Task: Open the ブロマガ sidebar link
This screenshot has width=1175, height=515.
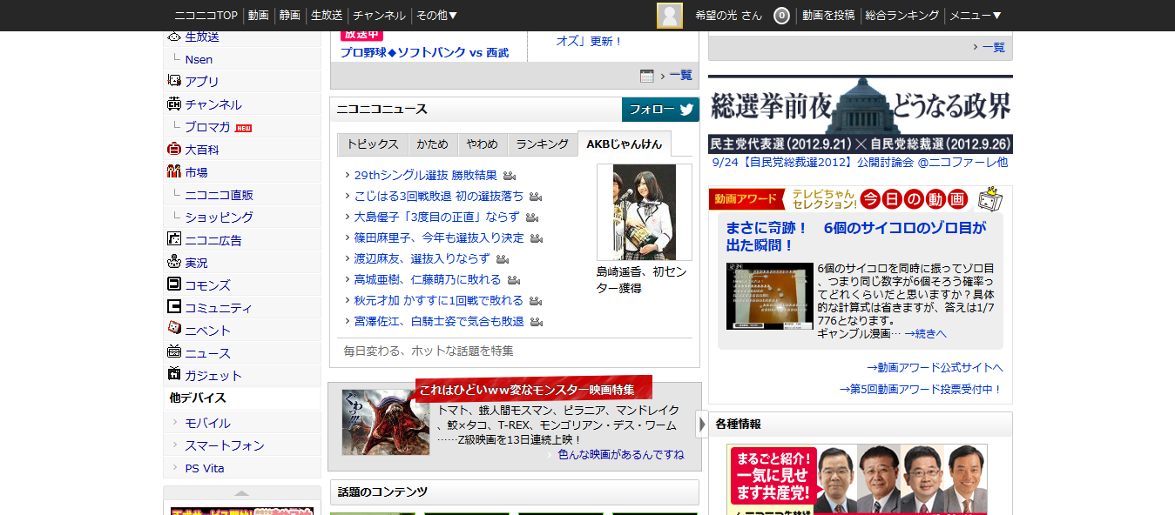Action: tap(207, 127)
